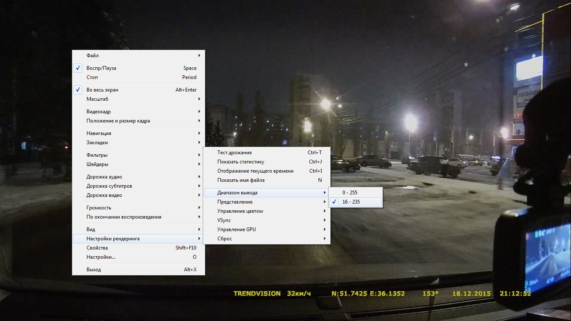The image size is (571, 321).
Task: Open the Шейдеры submenu
Action: 97,164
